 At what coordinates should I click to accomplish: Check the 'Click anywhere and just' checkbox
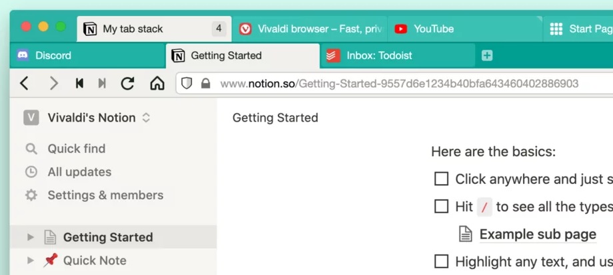pos(441,179)
